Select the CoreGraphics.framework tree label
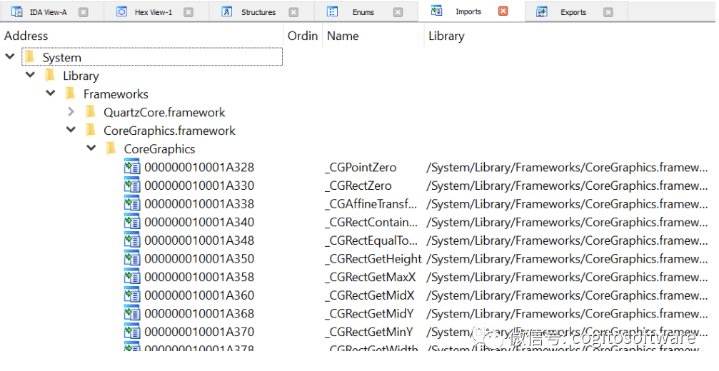Screen dimensions: 719x371 (x=169, y=131)
